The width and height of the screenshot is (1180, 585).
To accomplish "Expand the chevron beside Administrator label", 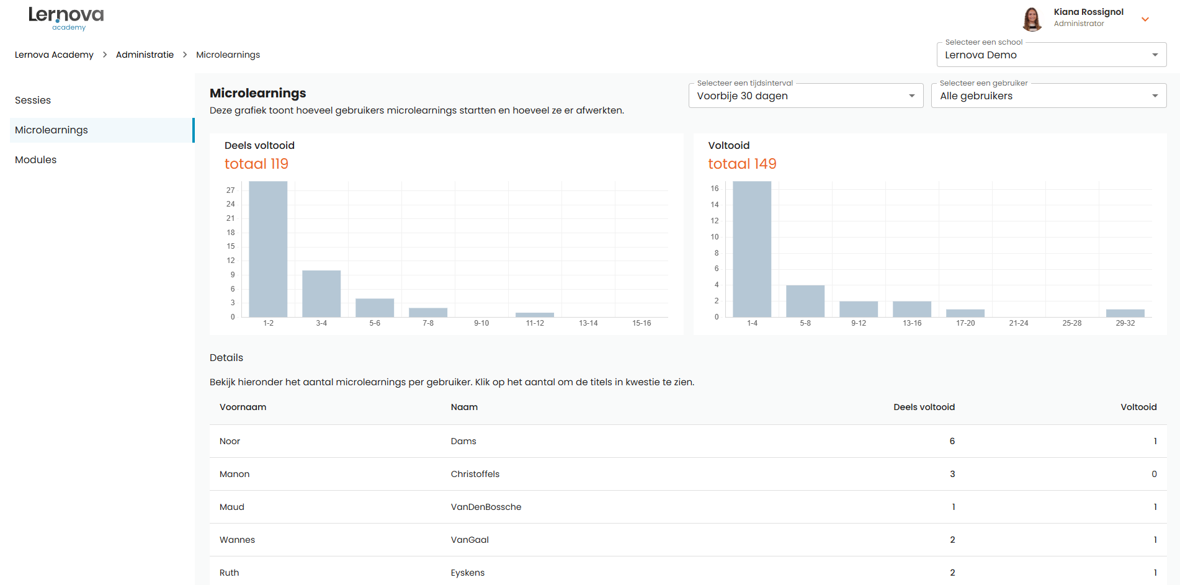I will (x=1145, y=19).
